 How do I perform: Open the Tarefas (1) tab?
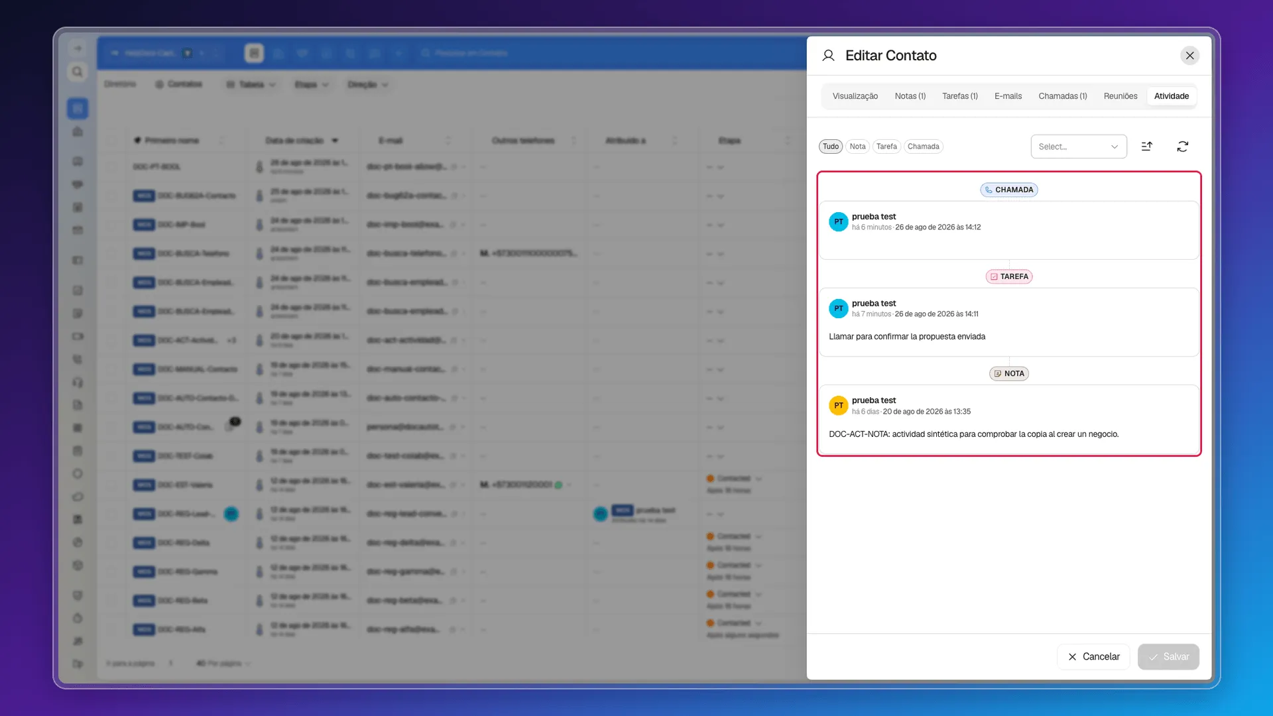coord(959,96)
